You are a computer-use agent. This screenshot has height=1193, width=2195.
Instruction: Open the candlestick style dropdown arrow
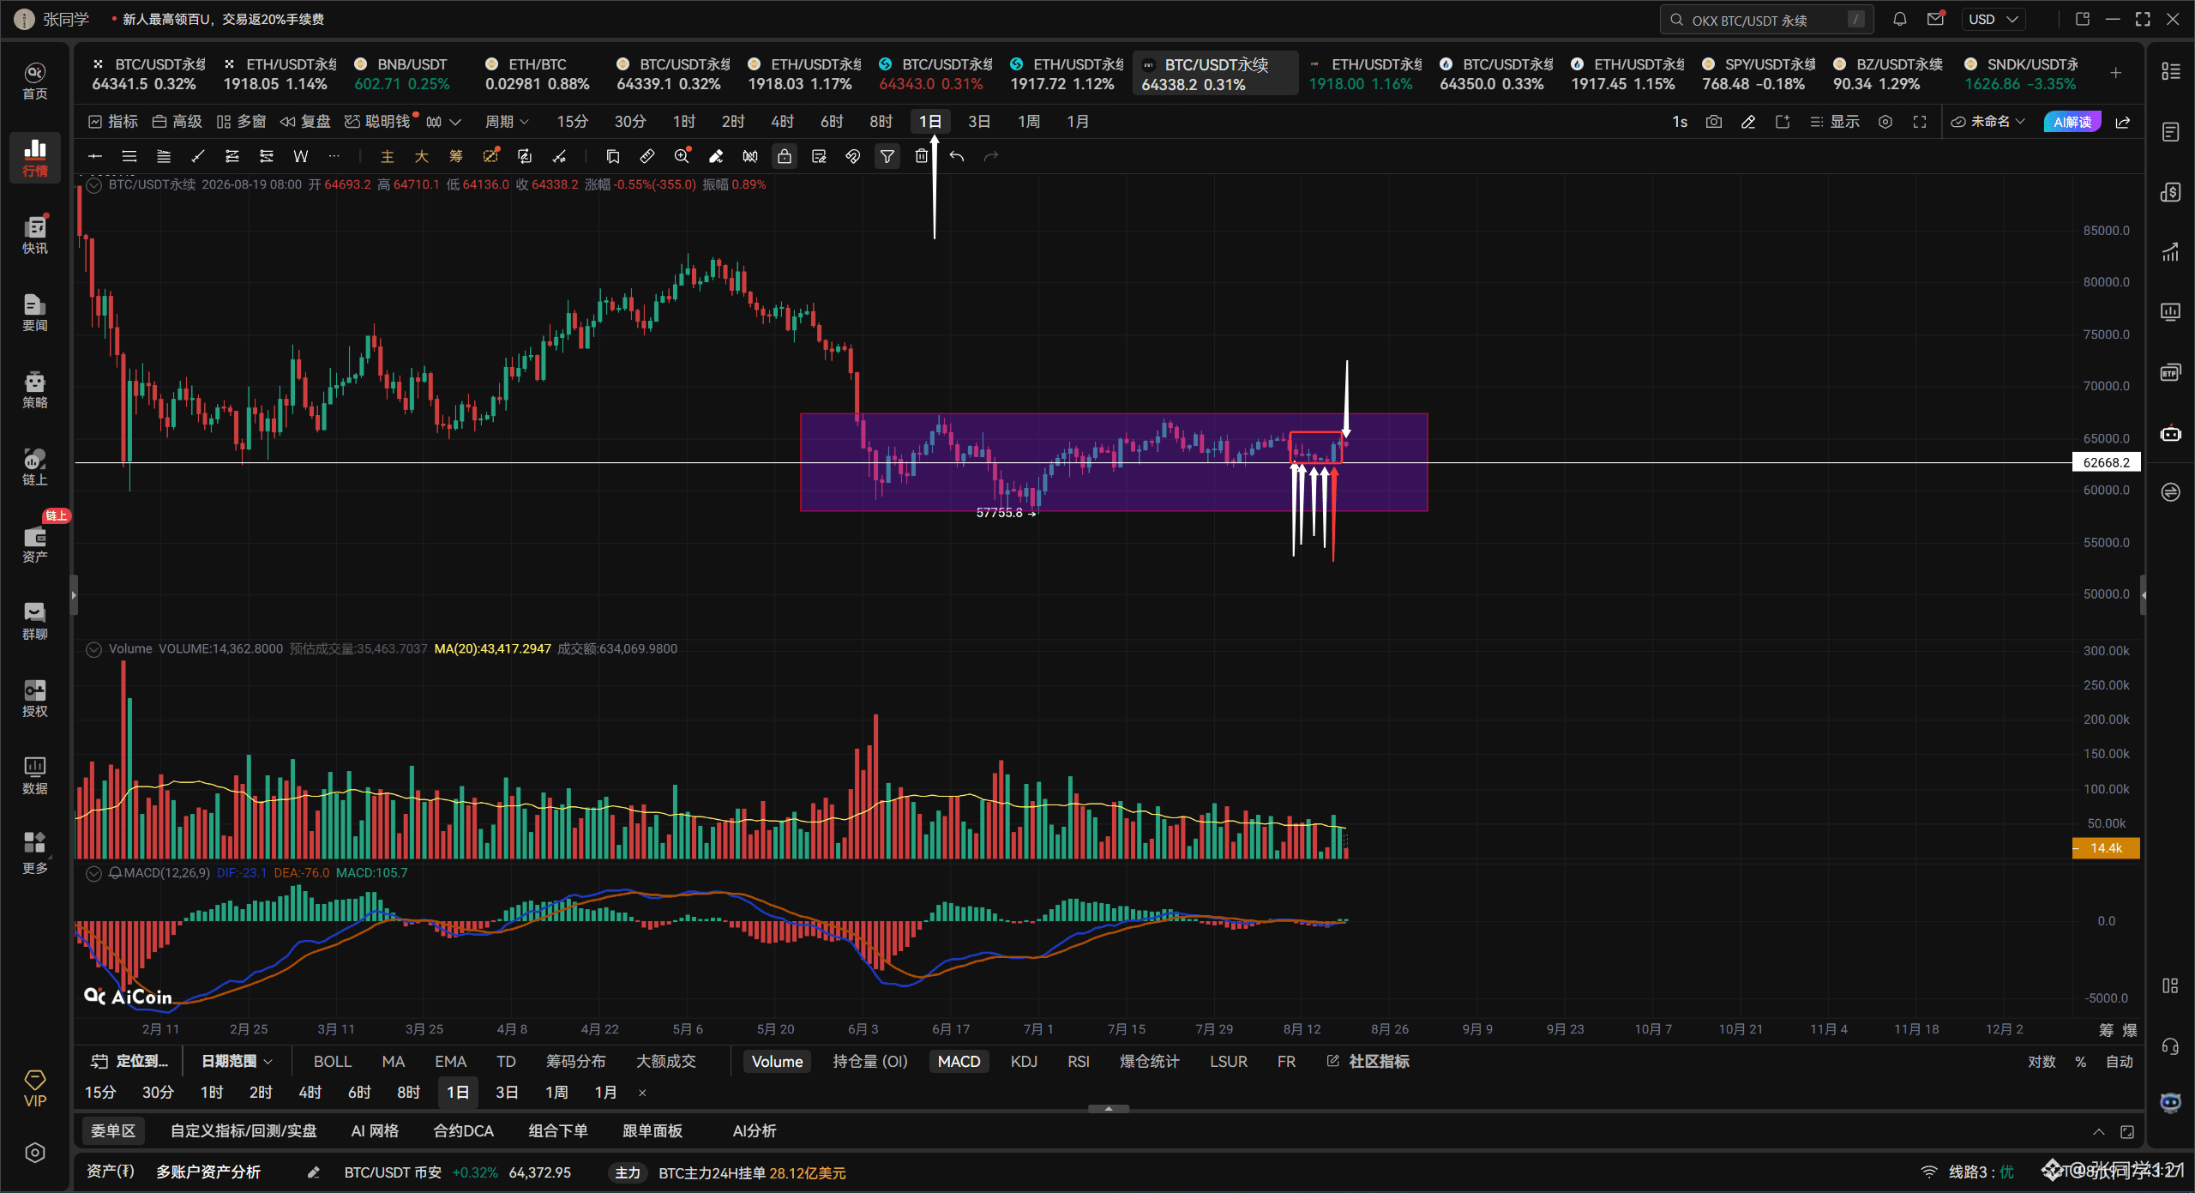pos(455,122)
